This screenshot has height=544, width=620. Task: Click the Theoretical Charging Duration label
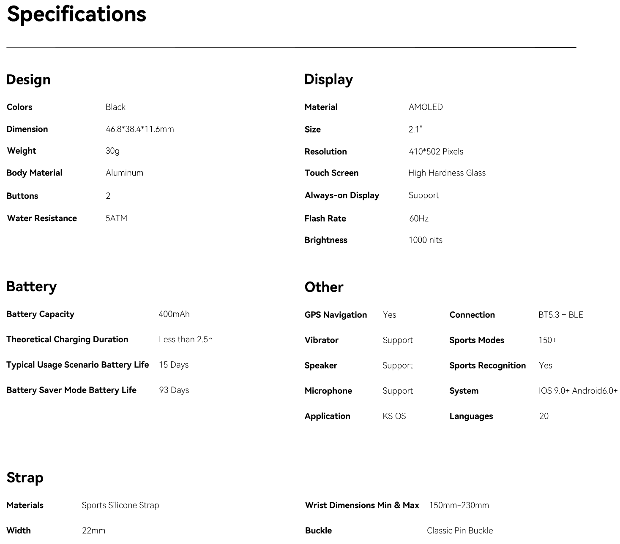pos(67,339)
